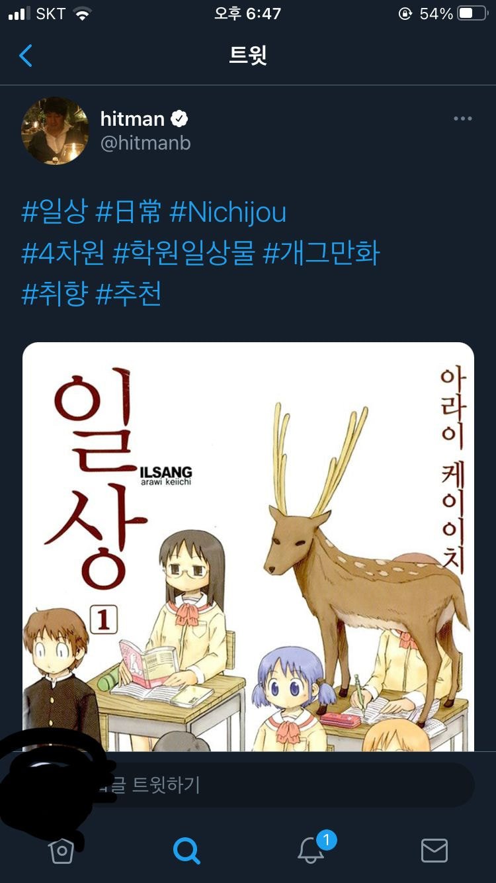The width and height of the screenshot is (496, 883).
Task: Open the three-dot more options menu
Action: click(x=462, y=118)
